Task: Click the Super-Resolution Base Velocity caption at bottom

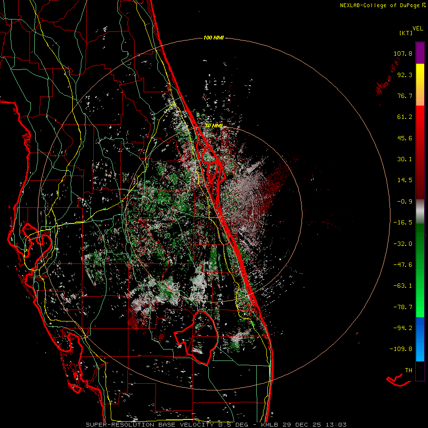Action: pos(216,425)
